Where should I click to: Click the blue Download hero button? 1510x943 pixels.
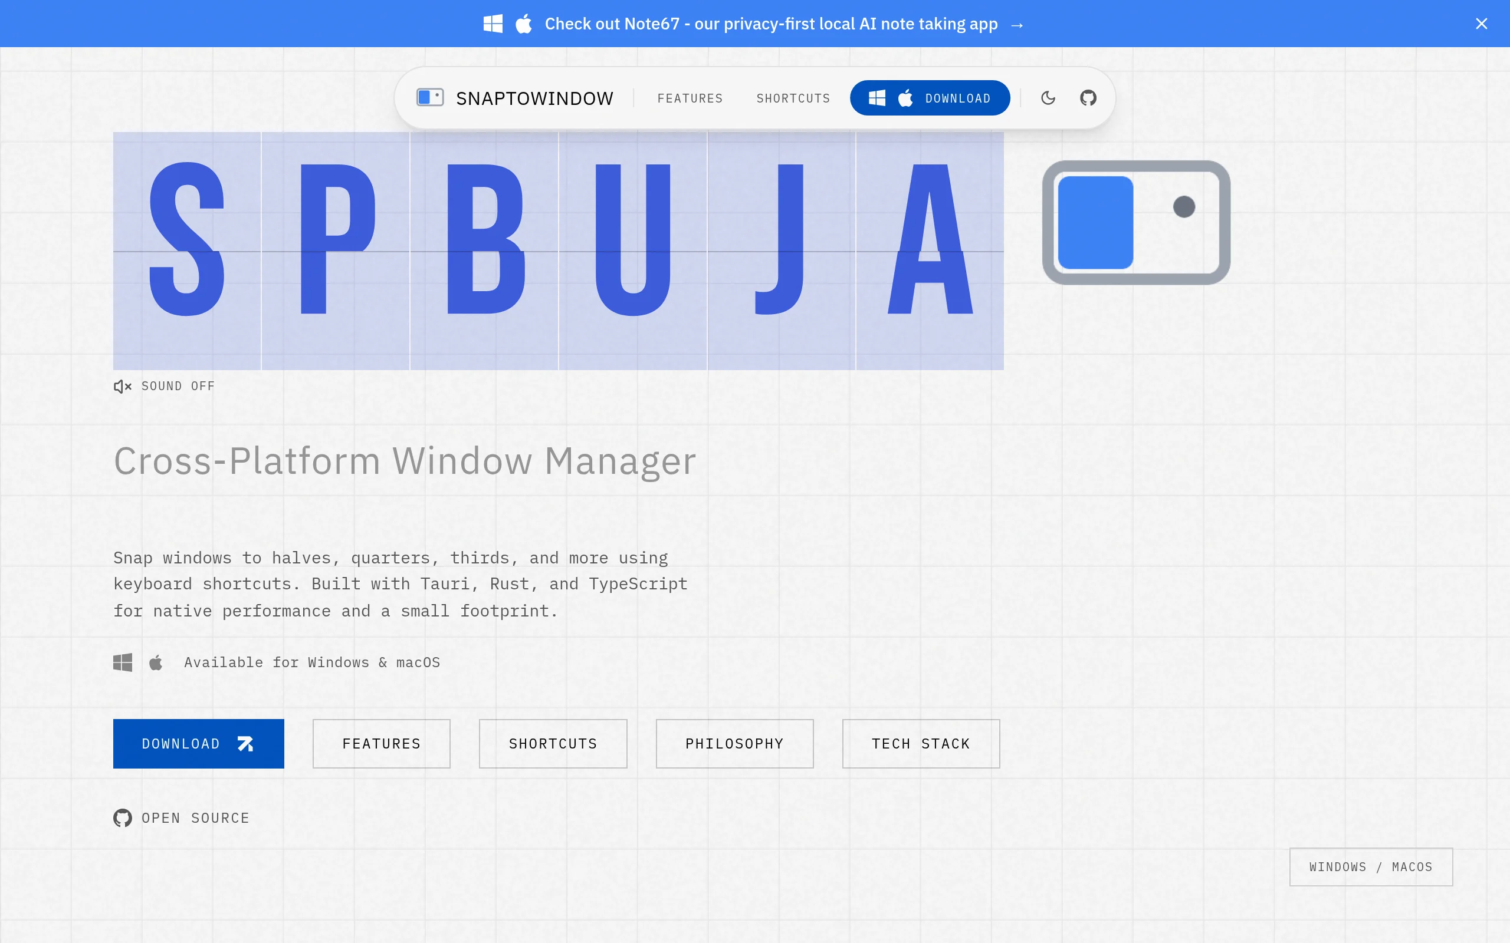tap(198, 743)
